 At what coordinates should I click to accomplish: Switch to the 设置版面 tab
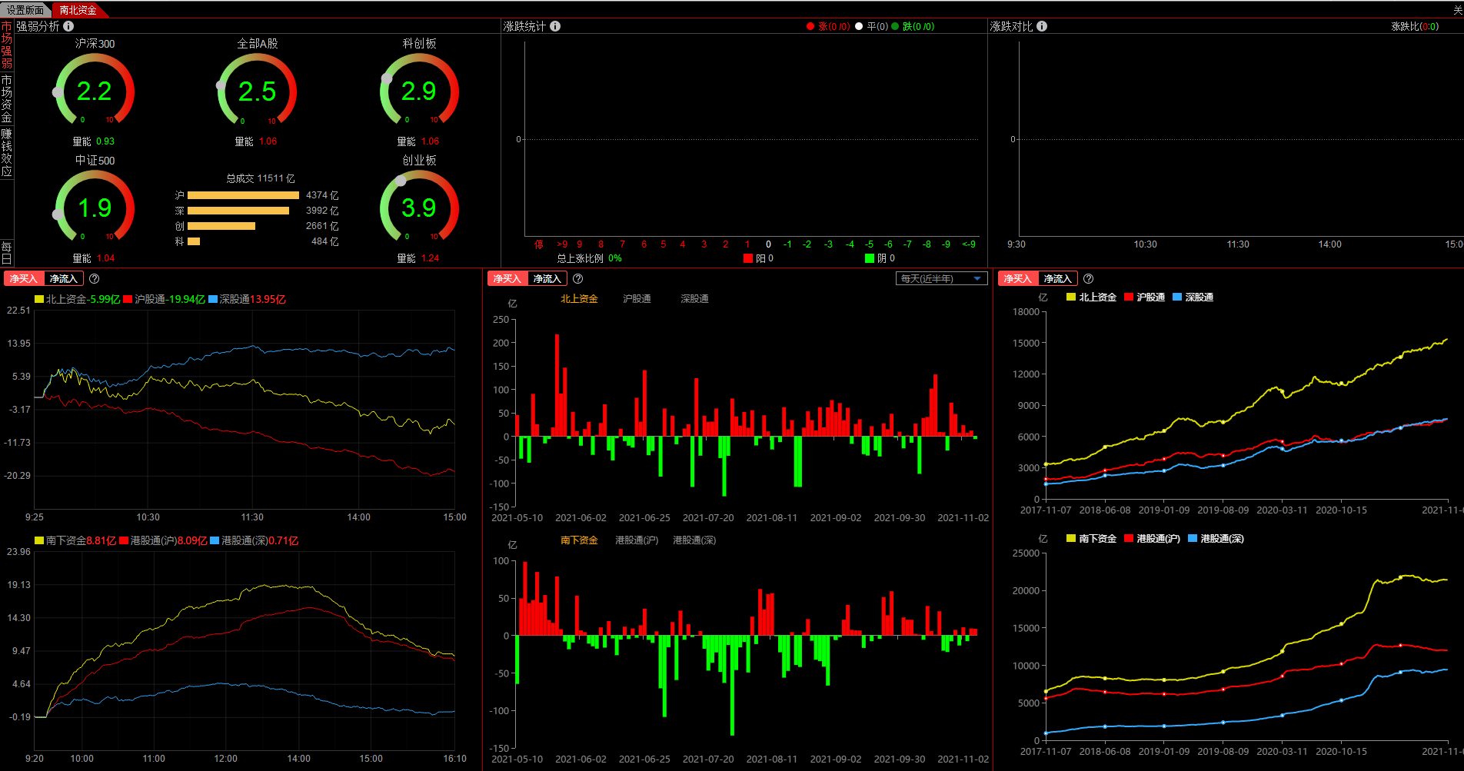25,10
